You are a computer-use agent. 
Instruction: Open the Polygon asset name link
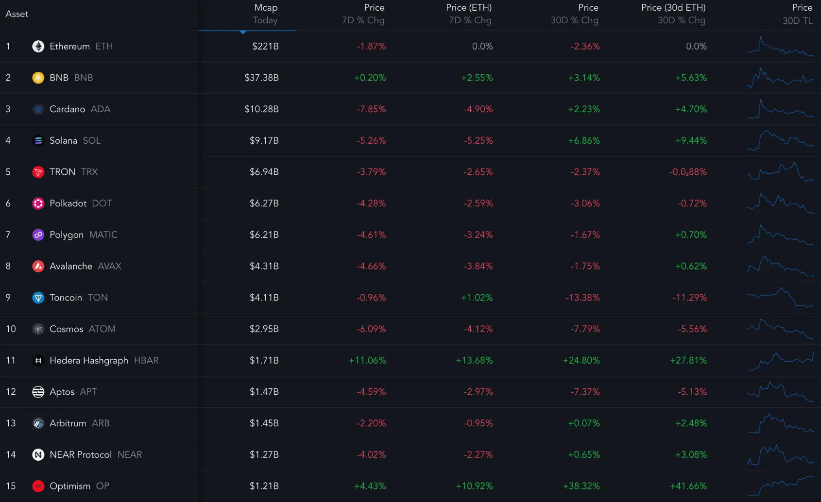[x=67, y=235]
